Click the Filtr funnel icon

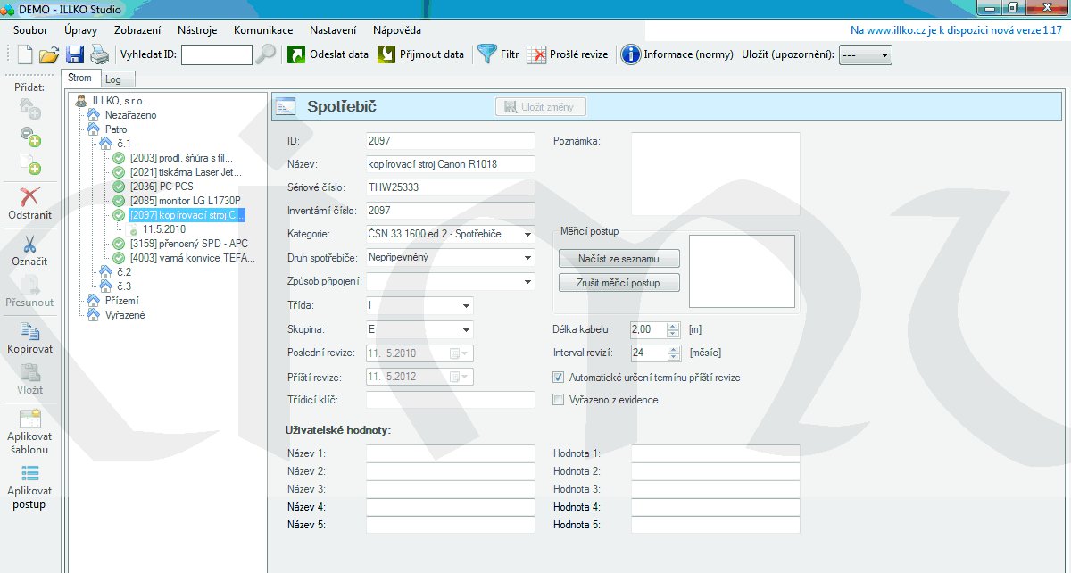(486, 54)
